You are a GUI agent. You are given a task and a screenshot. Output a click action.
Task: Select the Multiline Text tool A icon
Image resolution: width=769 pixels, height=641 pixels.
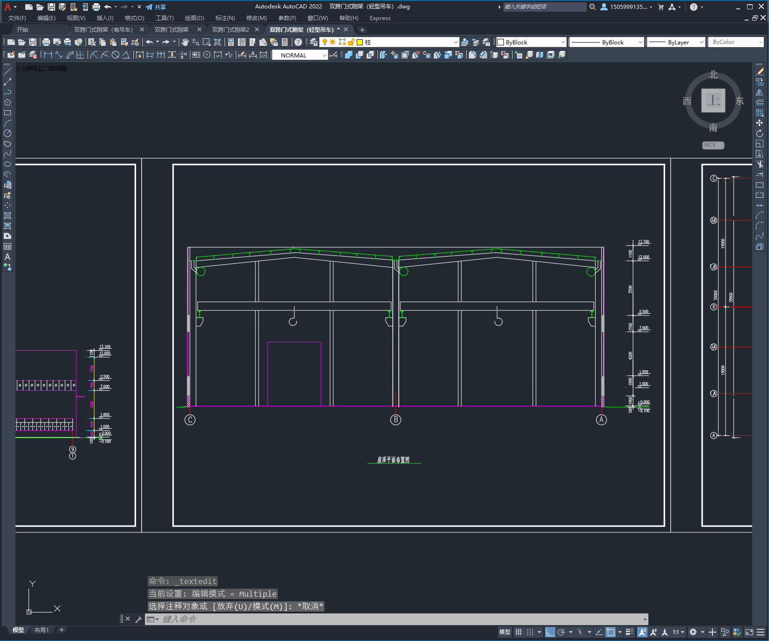[7, 257]
